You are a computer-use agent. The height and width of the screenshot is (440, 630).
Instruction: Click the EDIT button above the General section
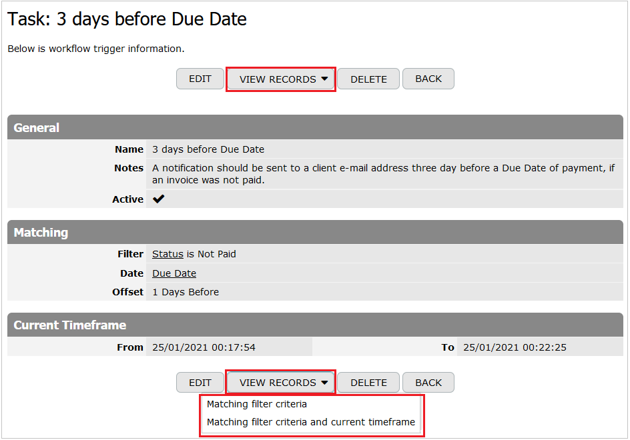point(200,79)
